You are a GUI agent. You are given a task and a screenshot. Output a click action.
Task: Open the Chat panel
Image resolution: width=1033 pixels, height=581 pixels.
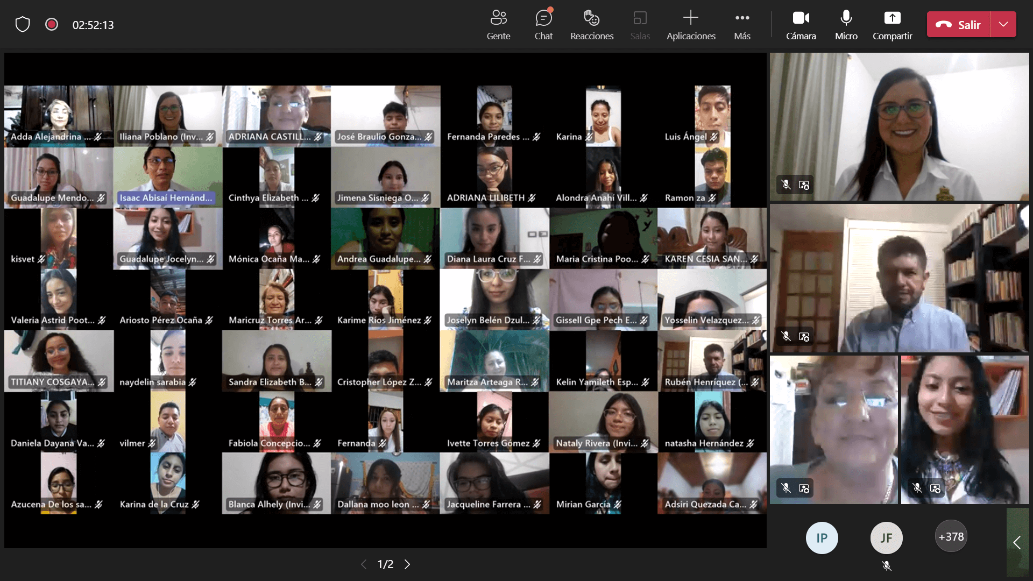[x=543, y=24]
